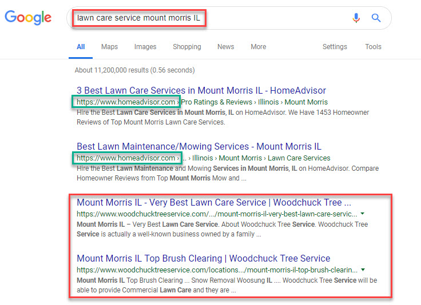Switch to the Images tab
This screenshot has height=305, width=421.
(x=145, y=47)
